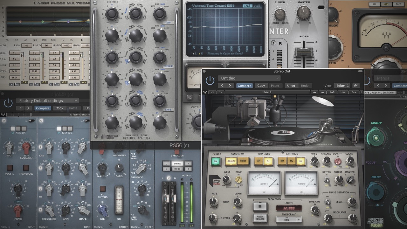The image size is (407, 229).
Task: Open the Time Format dropdown
Action: [x=289, y=220]
